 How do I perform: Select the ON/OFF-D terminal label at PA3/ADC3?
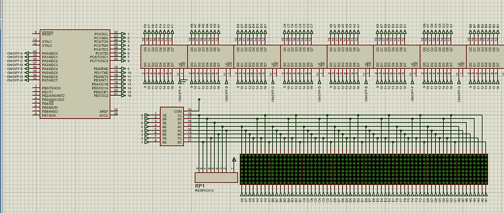click(x=15, y=65)
